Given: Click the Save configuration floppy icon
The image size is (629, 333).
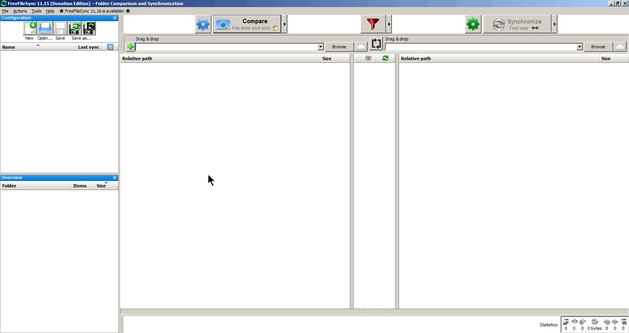Looking at the screenshot, I should [60, 28].
